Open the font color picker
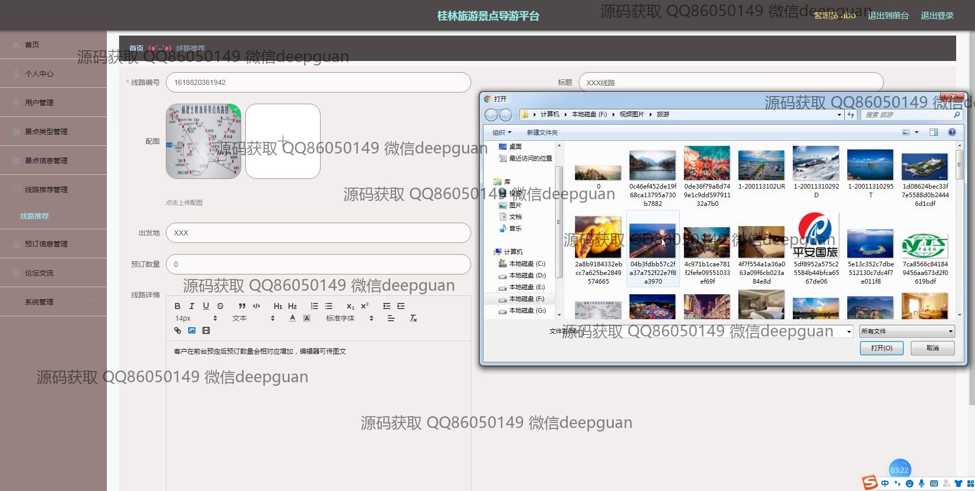This screenshot has width=975, height=491. click(x=292, y=318)
